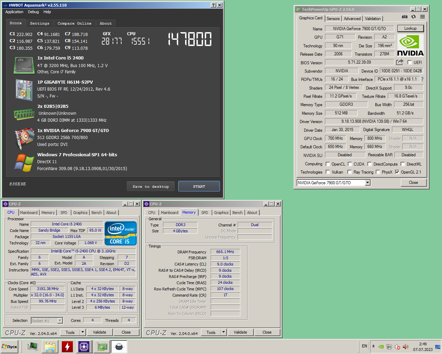Click the Core Speed value 3192.38 MHz
The width and height of the screenshot is (442, 354).
(x=48, y=289)
